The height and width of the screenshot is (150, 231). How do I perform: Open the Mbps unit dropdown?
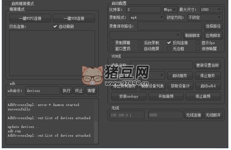click(x=170, y=9)
